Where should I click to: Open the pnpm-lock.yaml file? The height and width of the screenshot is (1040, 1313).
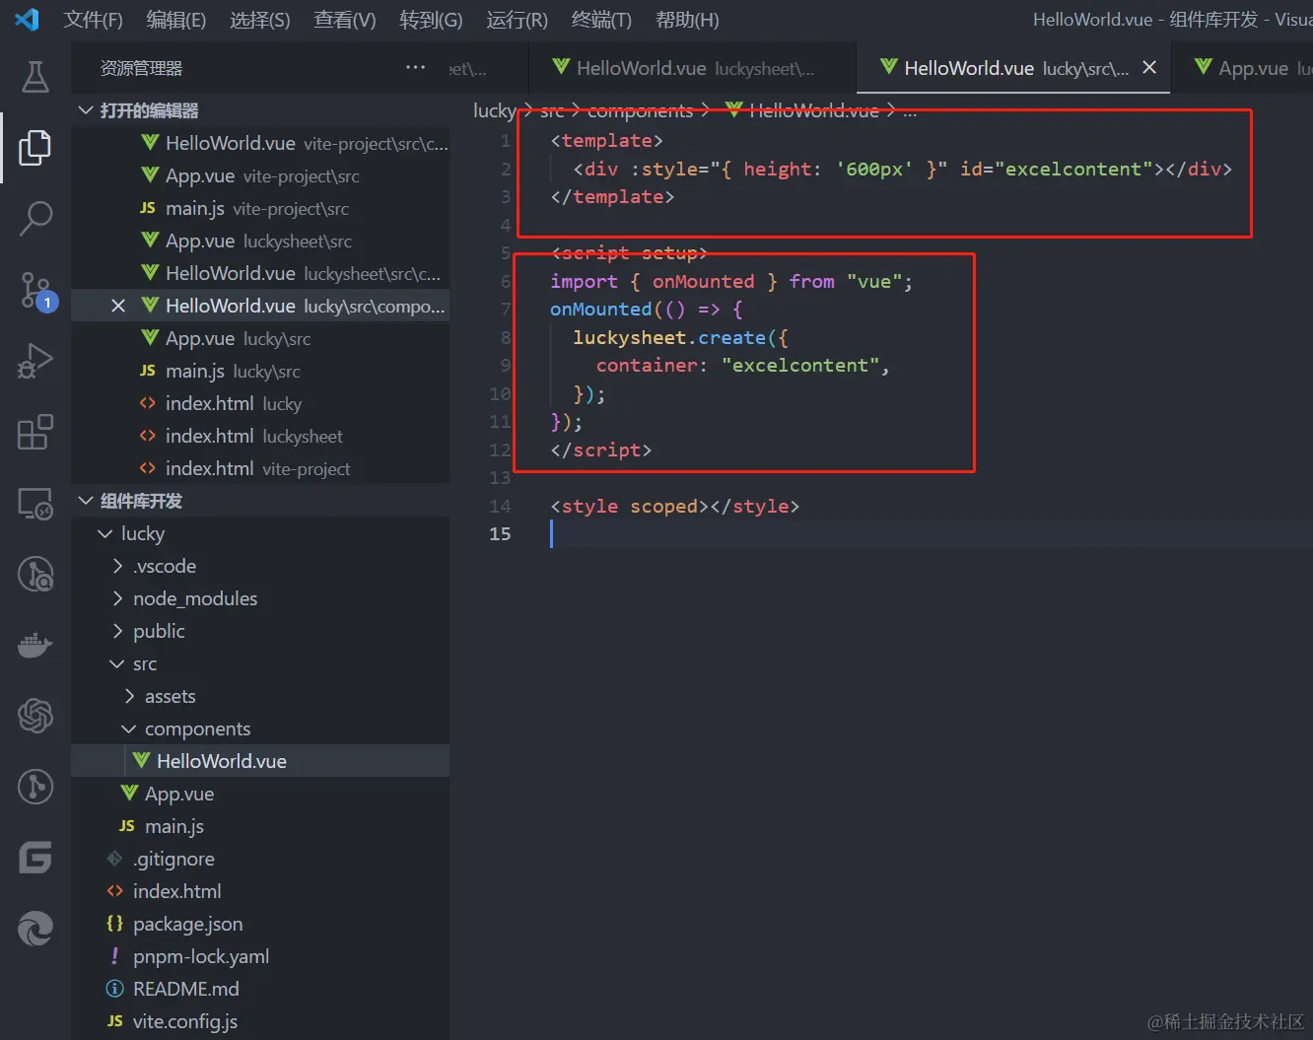(x=261, y=956)
